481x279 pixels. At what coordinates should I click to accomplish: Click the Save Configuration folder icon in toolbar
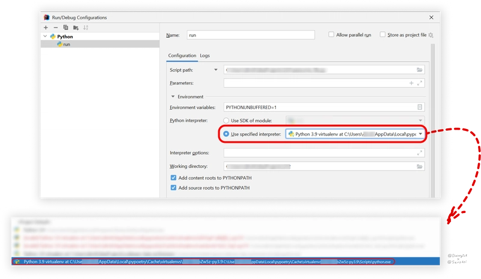[x=75, y=28]
